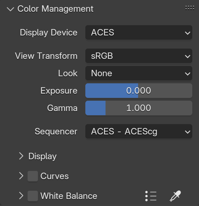Open the Look dropdown set to None
This screenshot has width=199, height=206.
click(x=139, y=73)
